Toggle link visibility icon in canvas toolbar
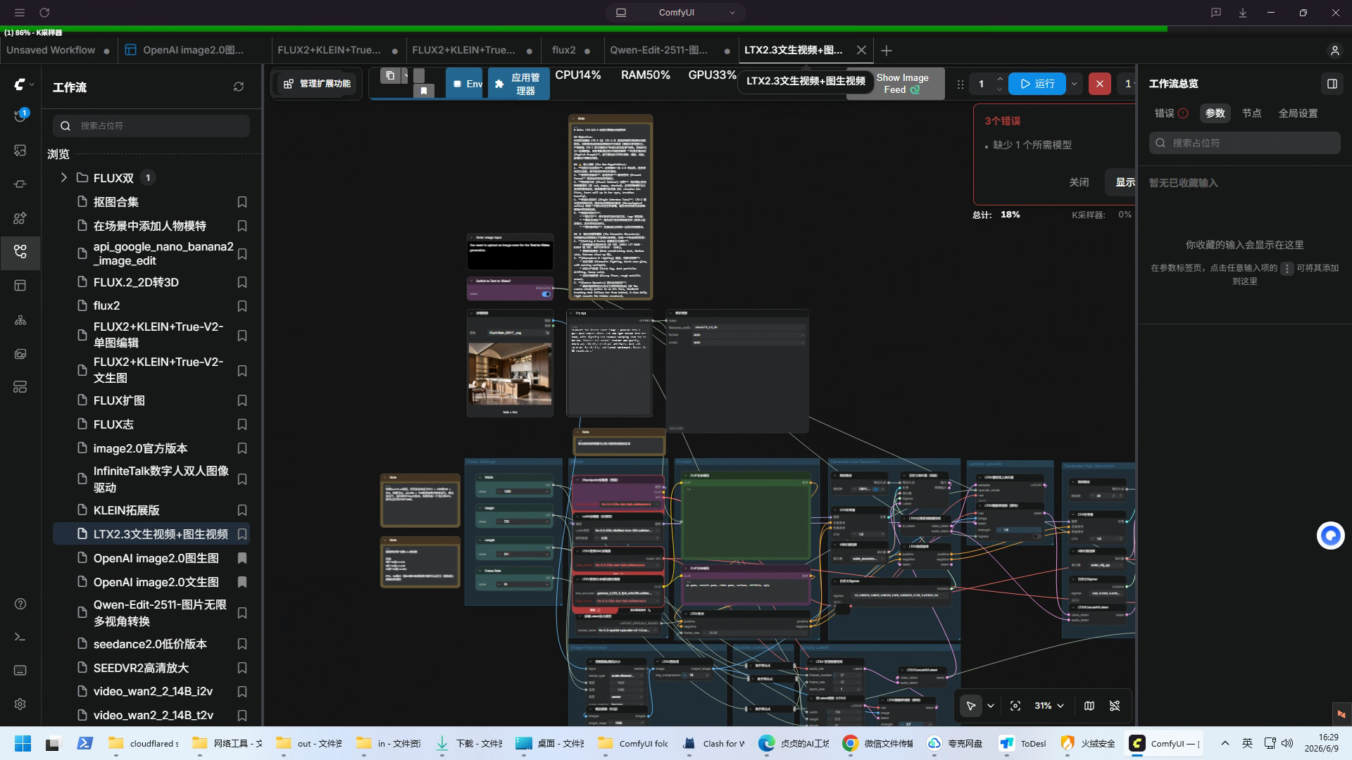The image size is (1352, 760). pos(1115,706)
